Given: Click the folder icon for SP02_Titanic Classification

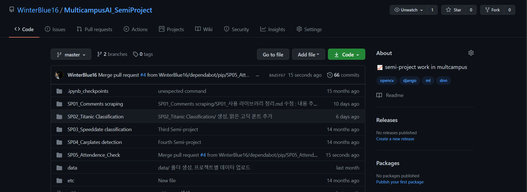Looking at the screenshot, I should click(x=59, y=117).
